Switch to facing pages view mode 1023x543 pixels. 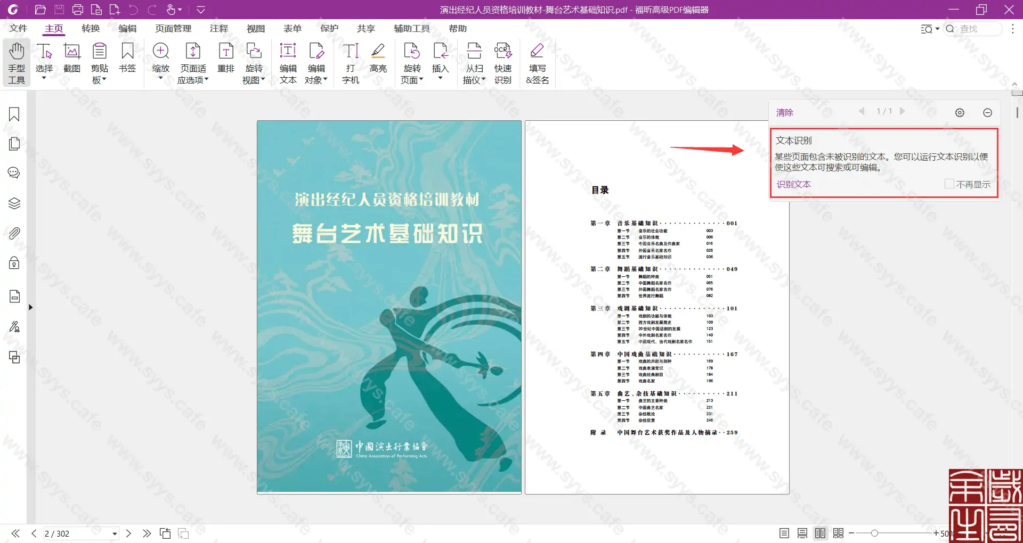(x=821, y=533)
